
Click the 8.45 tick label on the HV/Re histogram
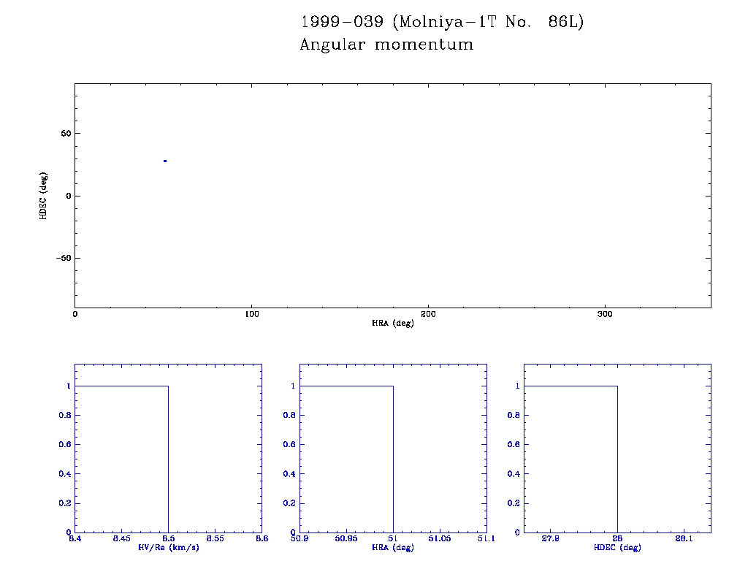pyautogui.click(x=121, y=538)
